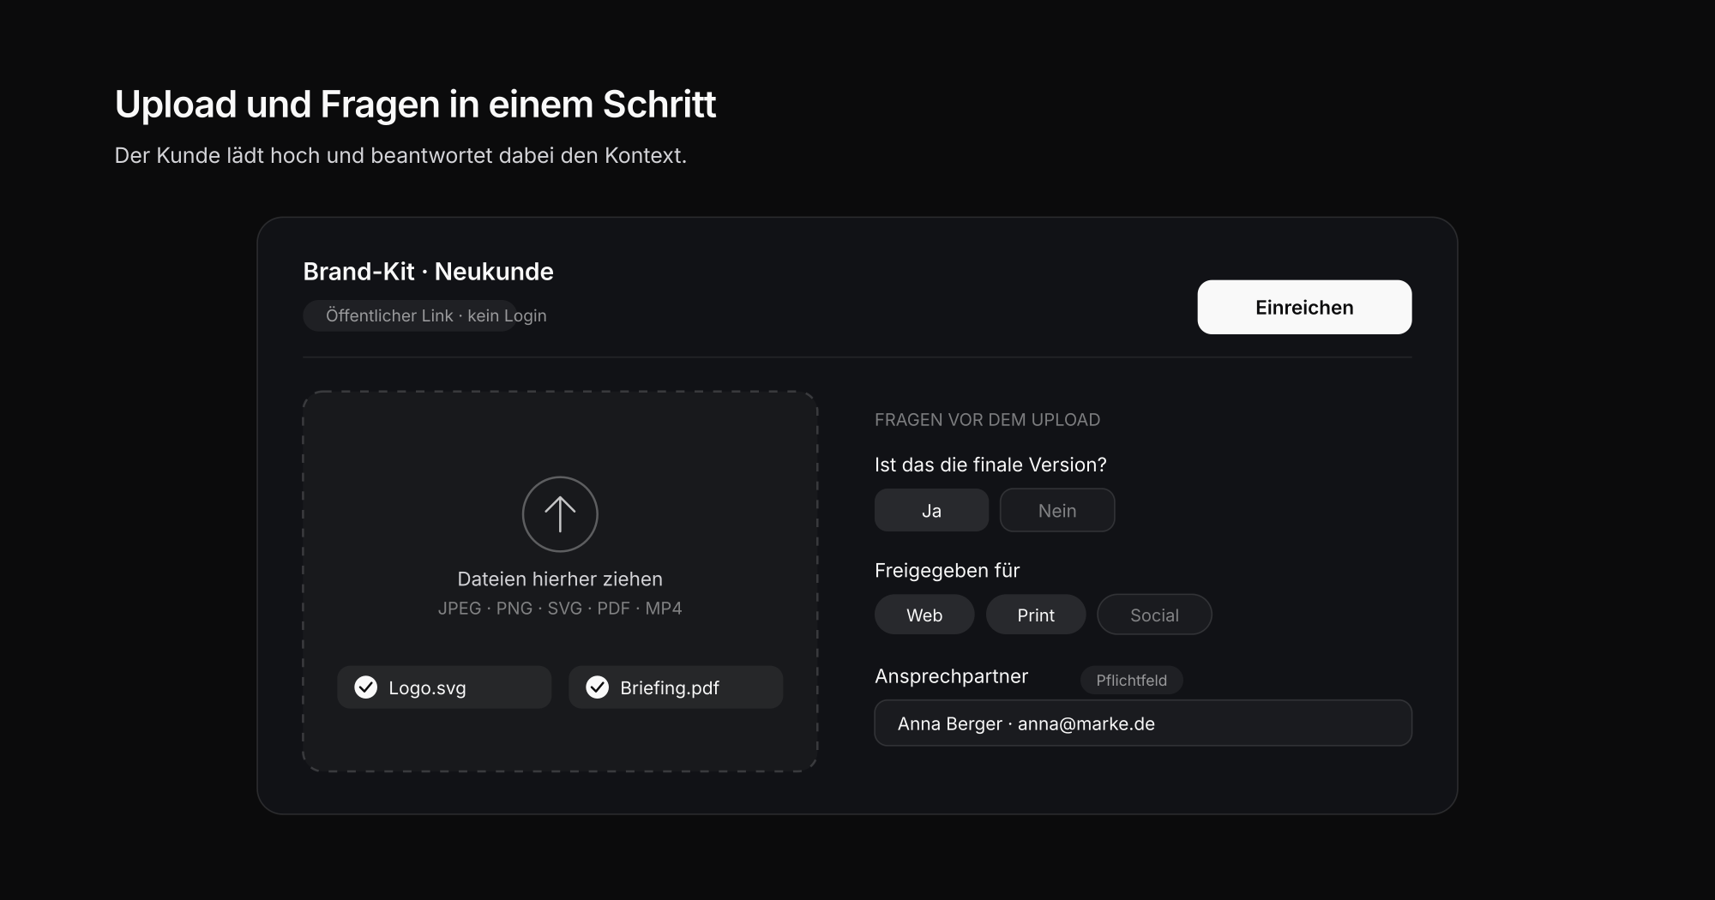Click the checkmark icon next to Logo.svg

click(x=366, y=687)
